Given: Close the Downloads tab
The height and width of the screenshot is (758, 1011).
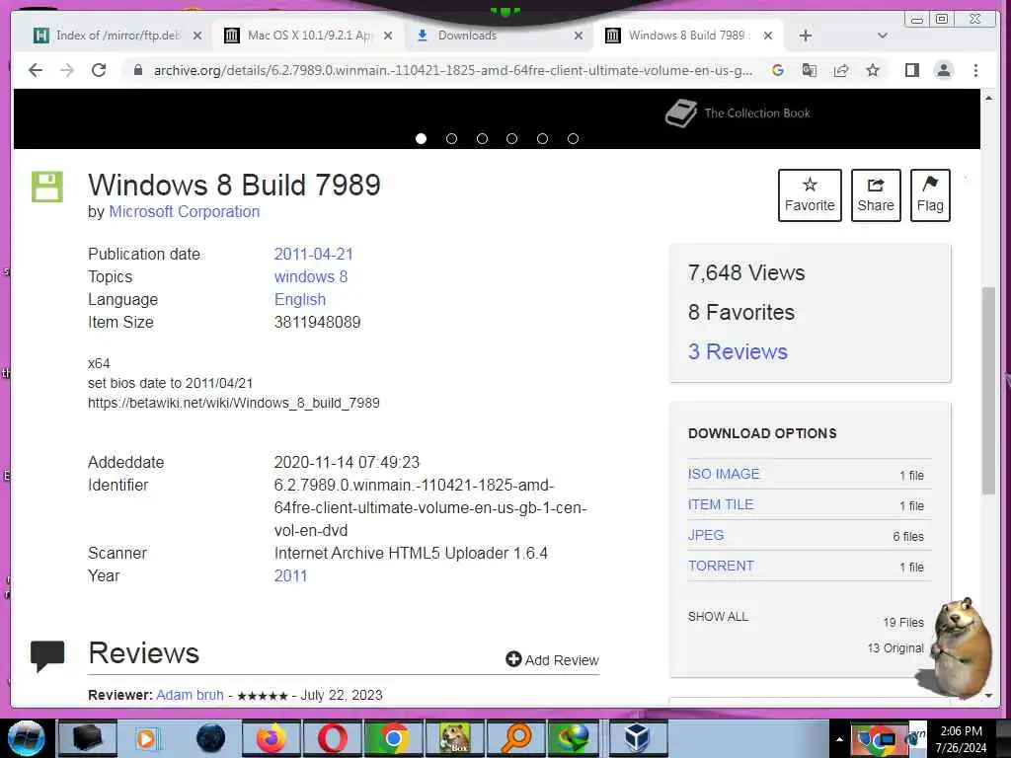Looking at the screenshot, I should pos(579,36).
